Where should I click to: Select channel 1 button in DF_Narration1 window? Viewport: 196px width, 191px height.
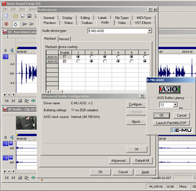point(6,57)
